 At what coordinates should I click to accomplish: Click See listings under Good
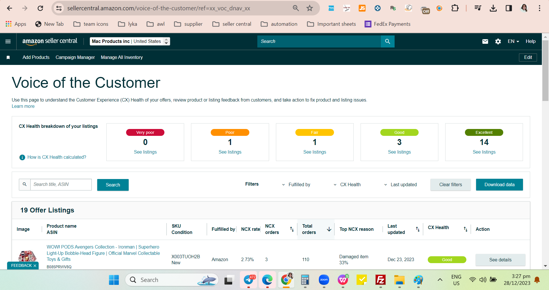399,152
